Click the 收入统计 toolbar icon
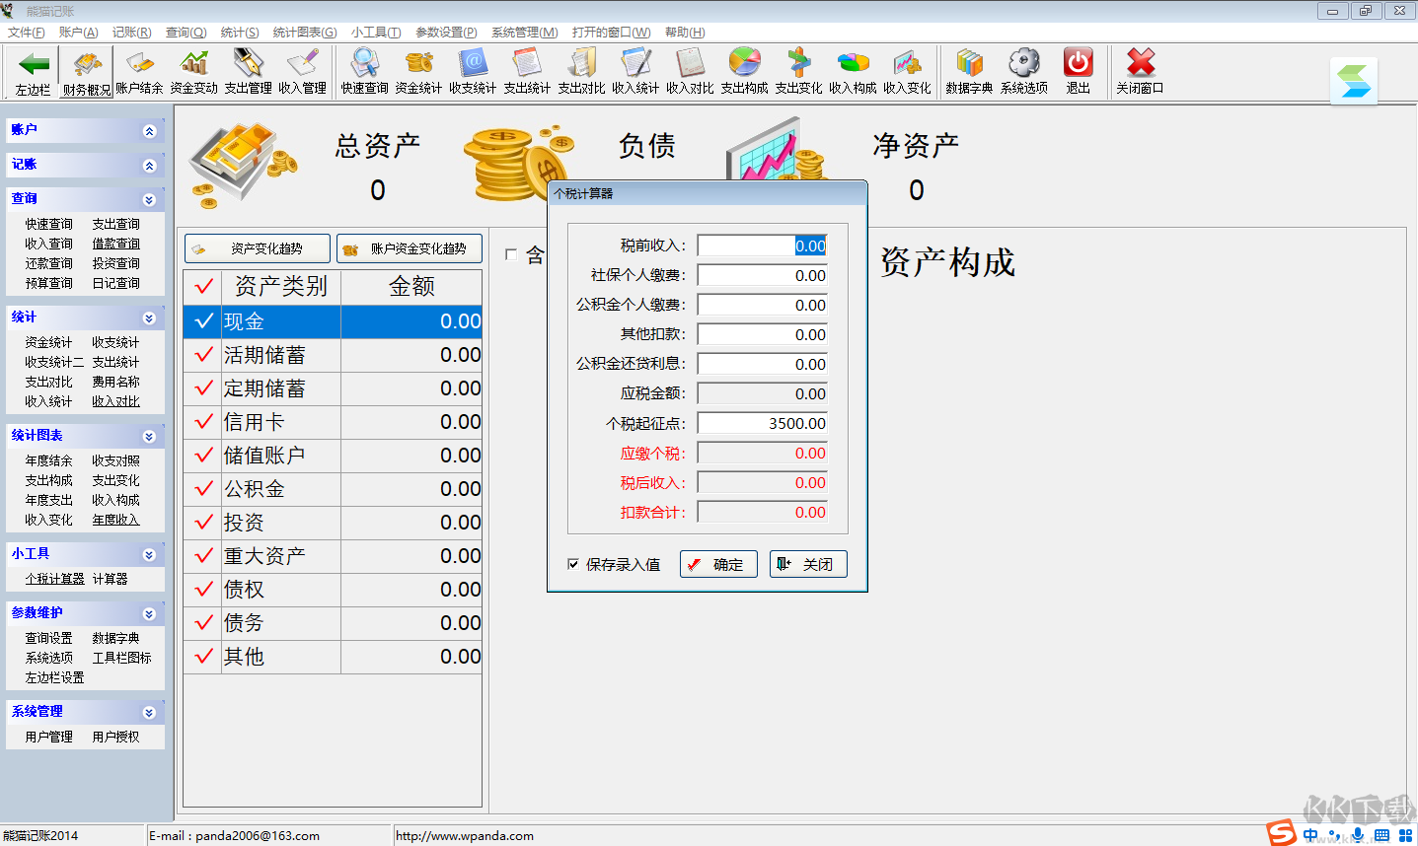Viewport: 1418px width, 846px height. [x=636, y=69]
